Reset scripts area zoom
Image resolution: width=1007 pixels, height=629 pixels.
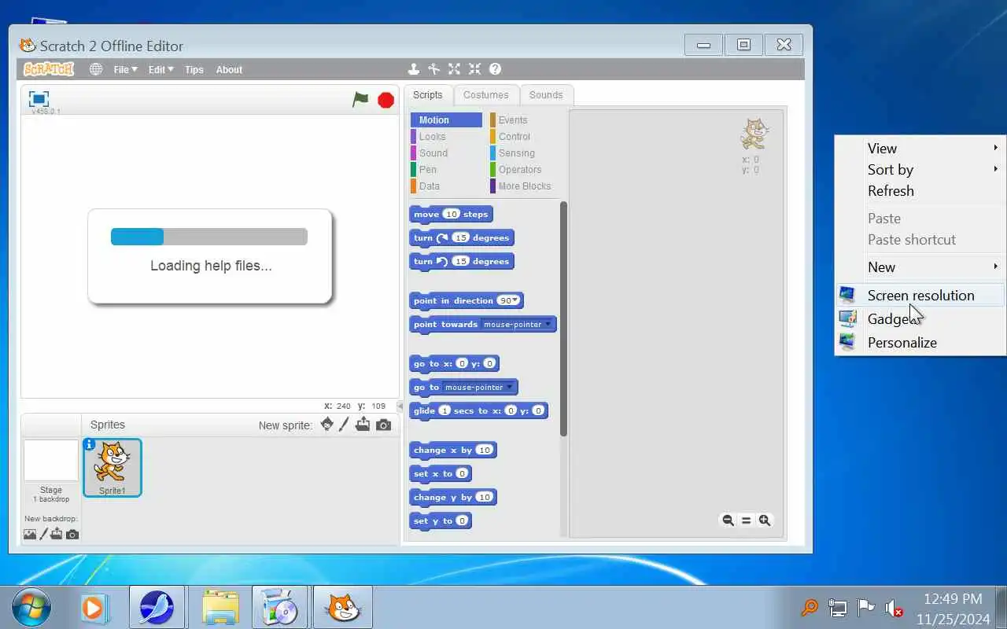[x=746, y=520]
